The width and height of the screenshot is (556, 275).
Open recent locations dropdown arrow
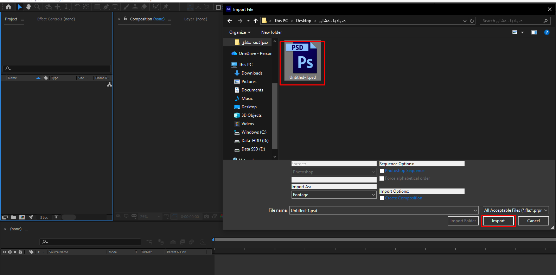pos(248,21)
